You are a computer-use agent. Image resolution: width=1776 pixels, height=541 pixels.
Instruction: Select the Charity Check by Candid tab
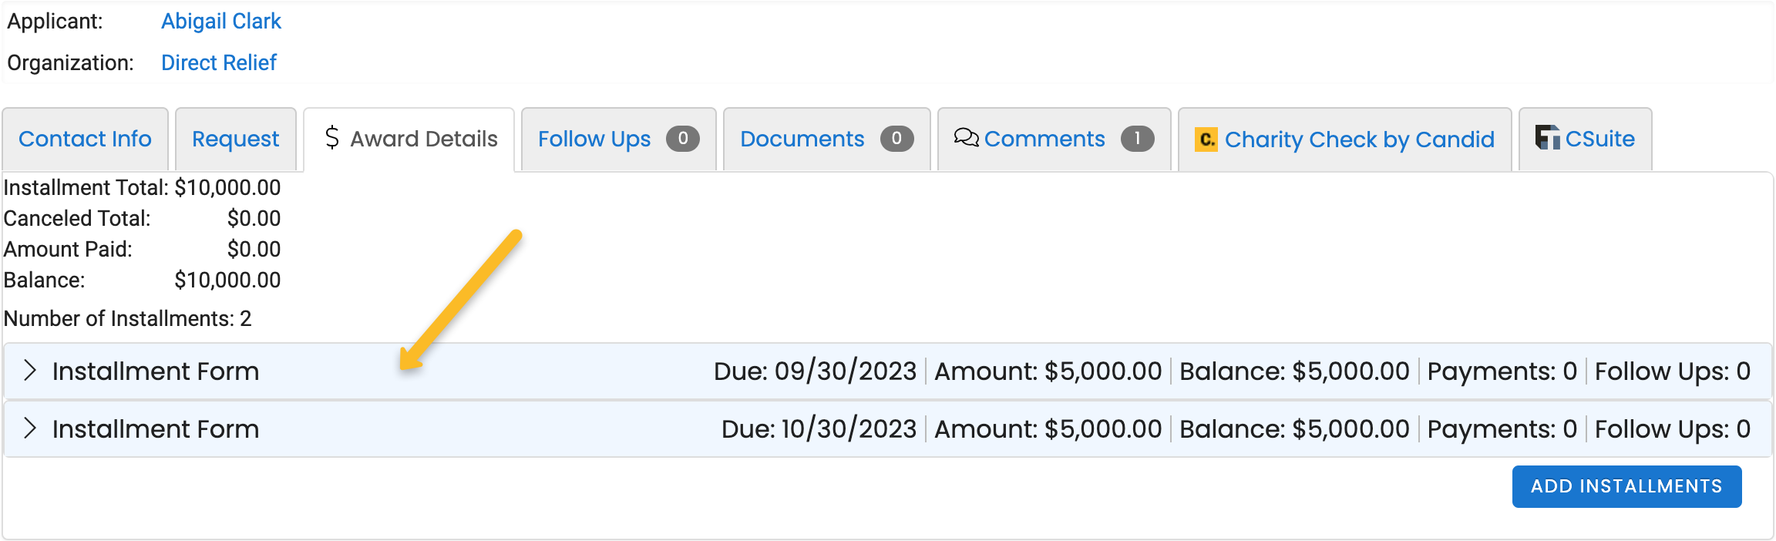tap(1345, 139)
